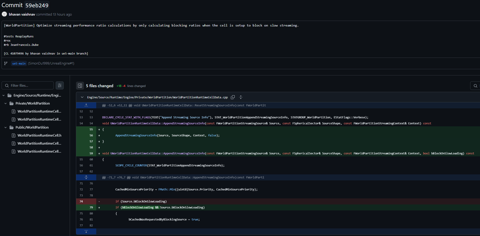Collapse the file tree sidebar icon
The height and width of the screenshot is (236, 480).
pyautogui.click(x=80, y=85)
